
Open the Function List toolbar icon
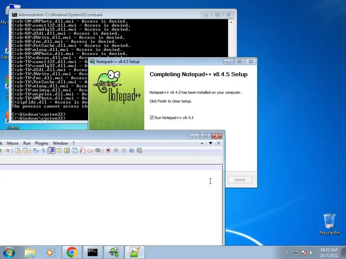[82, 150]
